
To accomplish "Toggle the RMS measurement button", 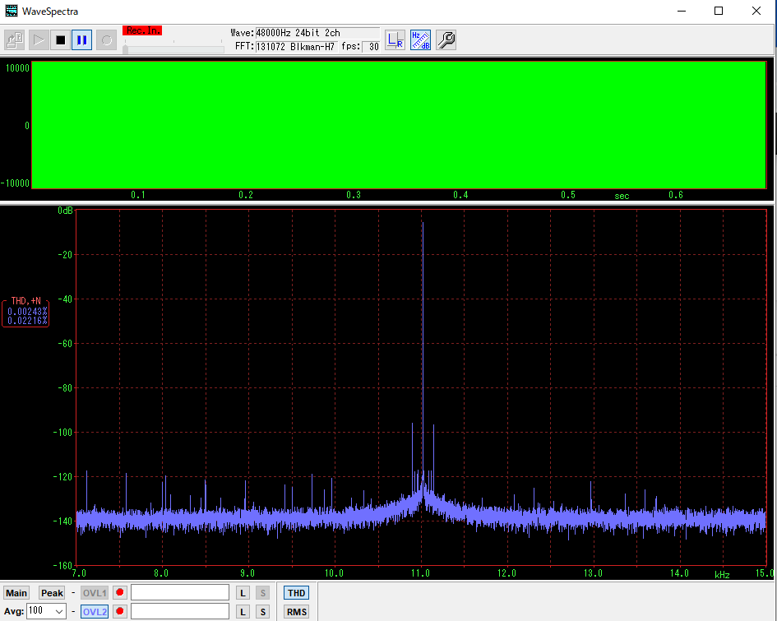I will click(296, 612).
